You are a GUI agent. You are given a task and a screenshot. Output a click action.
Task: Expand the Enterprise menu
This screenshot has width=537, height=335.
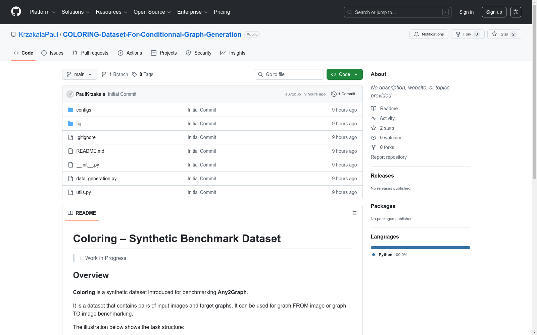point(192,12)
